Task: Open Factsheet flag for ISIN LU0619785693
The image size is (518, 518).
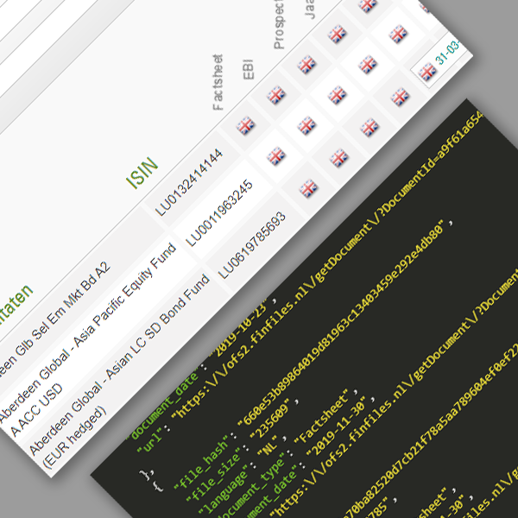Action: [308, 188]
